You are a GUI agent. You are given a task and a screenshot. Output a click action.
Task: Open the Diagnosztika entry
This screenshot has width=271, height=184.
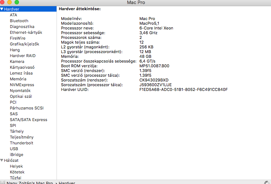[x=22, y=27]
